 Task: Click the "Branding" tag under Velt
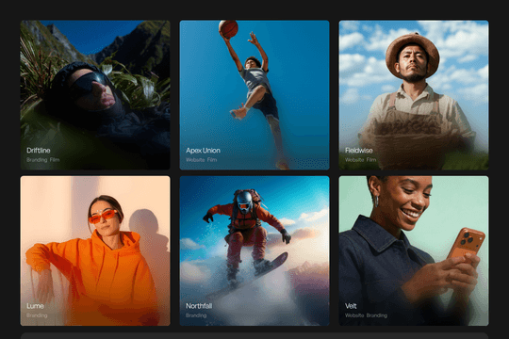377,315
